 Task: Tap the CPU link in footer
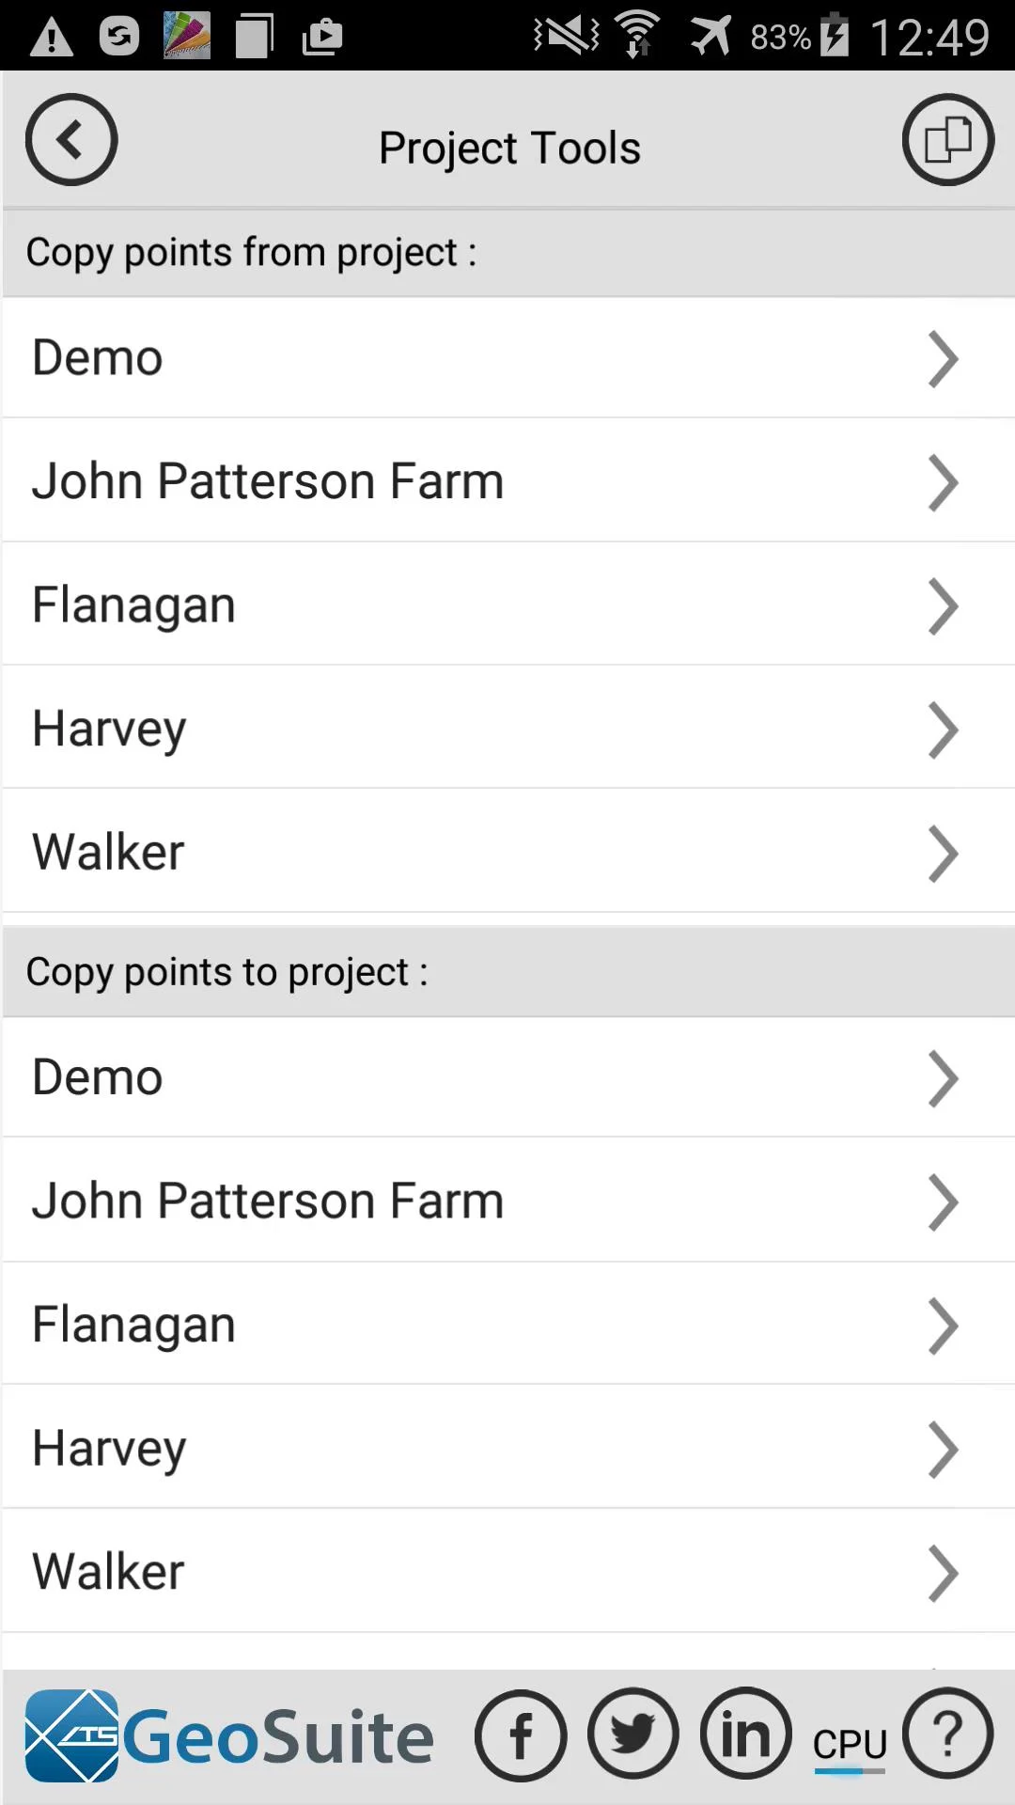(x=850, y=1746)
